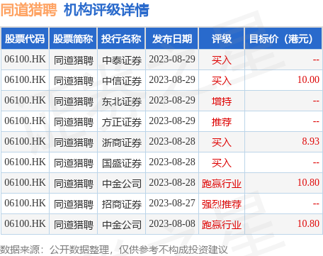This screenshot has width=323, height=256.
Task: Select the 浙商证券 cell
Action: click(122, 143)
